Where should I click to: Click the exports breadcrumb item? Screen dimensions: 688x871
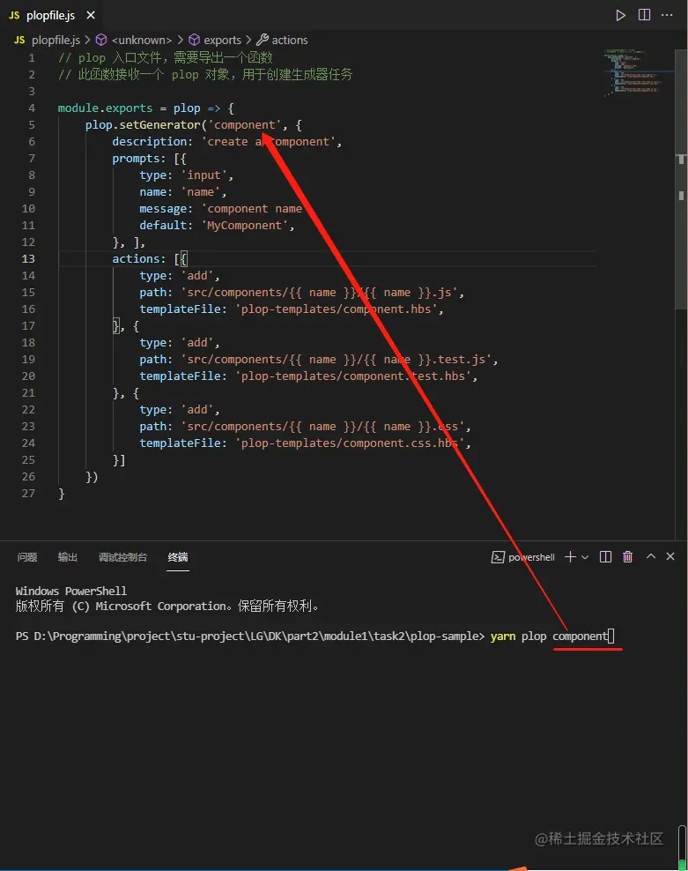tap(222, 40)
